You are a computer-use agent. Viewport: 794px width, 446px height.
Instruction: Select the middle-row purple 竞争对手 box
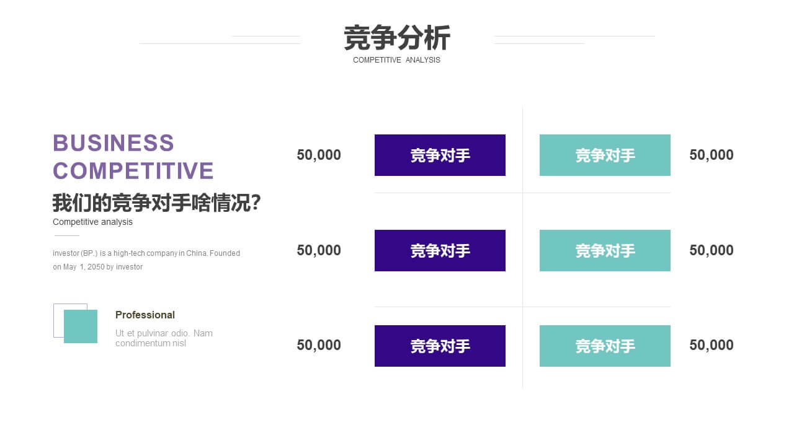point(440,250)
